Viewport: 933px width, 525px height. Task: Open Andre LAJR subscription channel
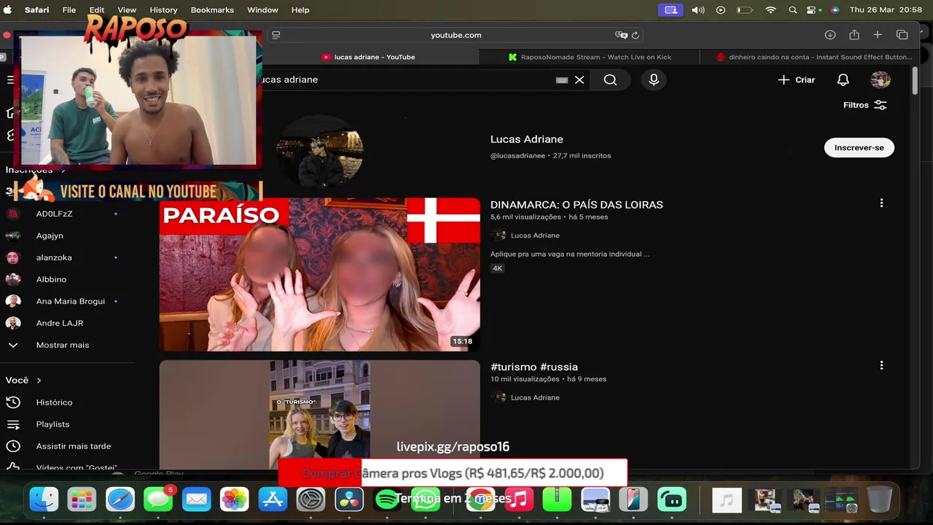(x=60, y=323)
